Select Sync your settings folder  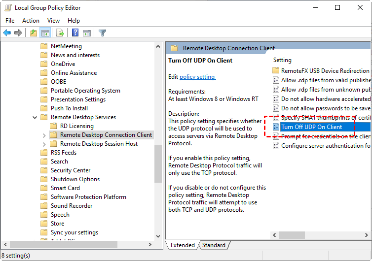coord(74,232)
